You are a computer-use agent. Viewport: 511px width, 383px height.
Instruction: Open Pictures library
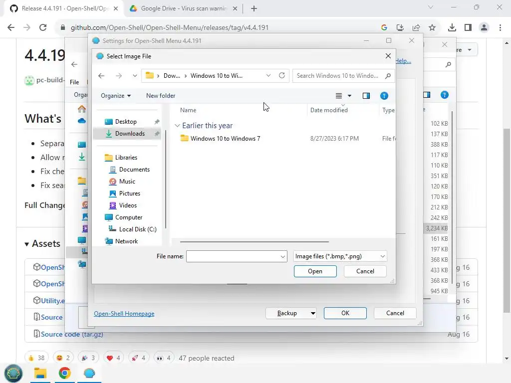point(129,193)
